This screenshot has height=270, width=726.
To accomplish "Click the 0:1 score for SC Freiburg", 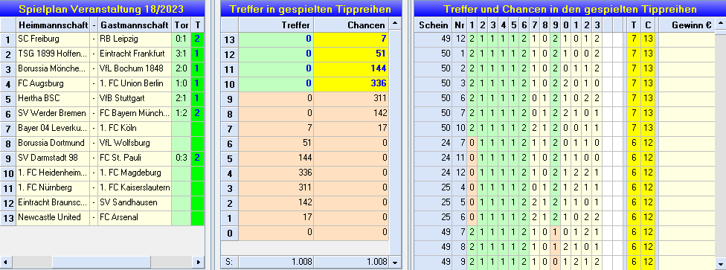I will (181, 39).
